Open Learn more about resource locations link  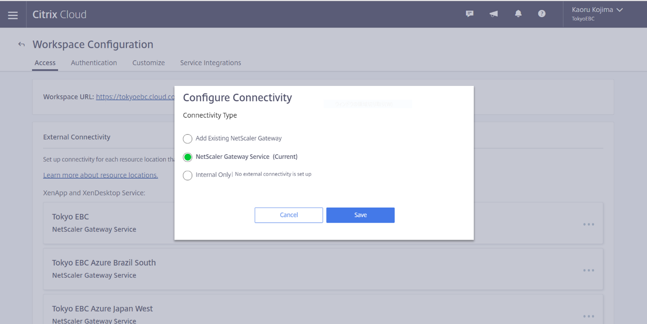[101, 175]
